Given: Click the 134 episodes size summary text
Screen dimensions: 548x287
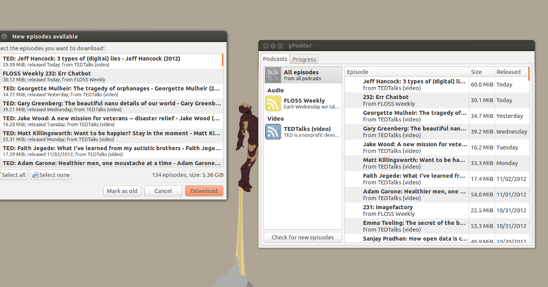Looking at the screenshot, I should click(188, 175).
